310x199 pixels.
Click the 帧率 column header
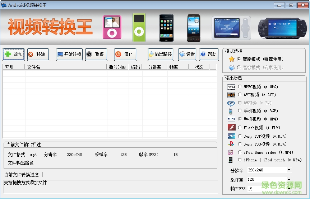[178, 67]
